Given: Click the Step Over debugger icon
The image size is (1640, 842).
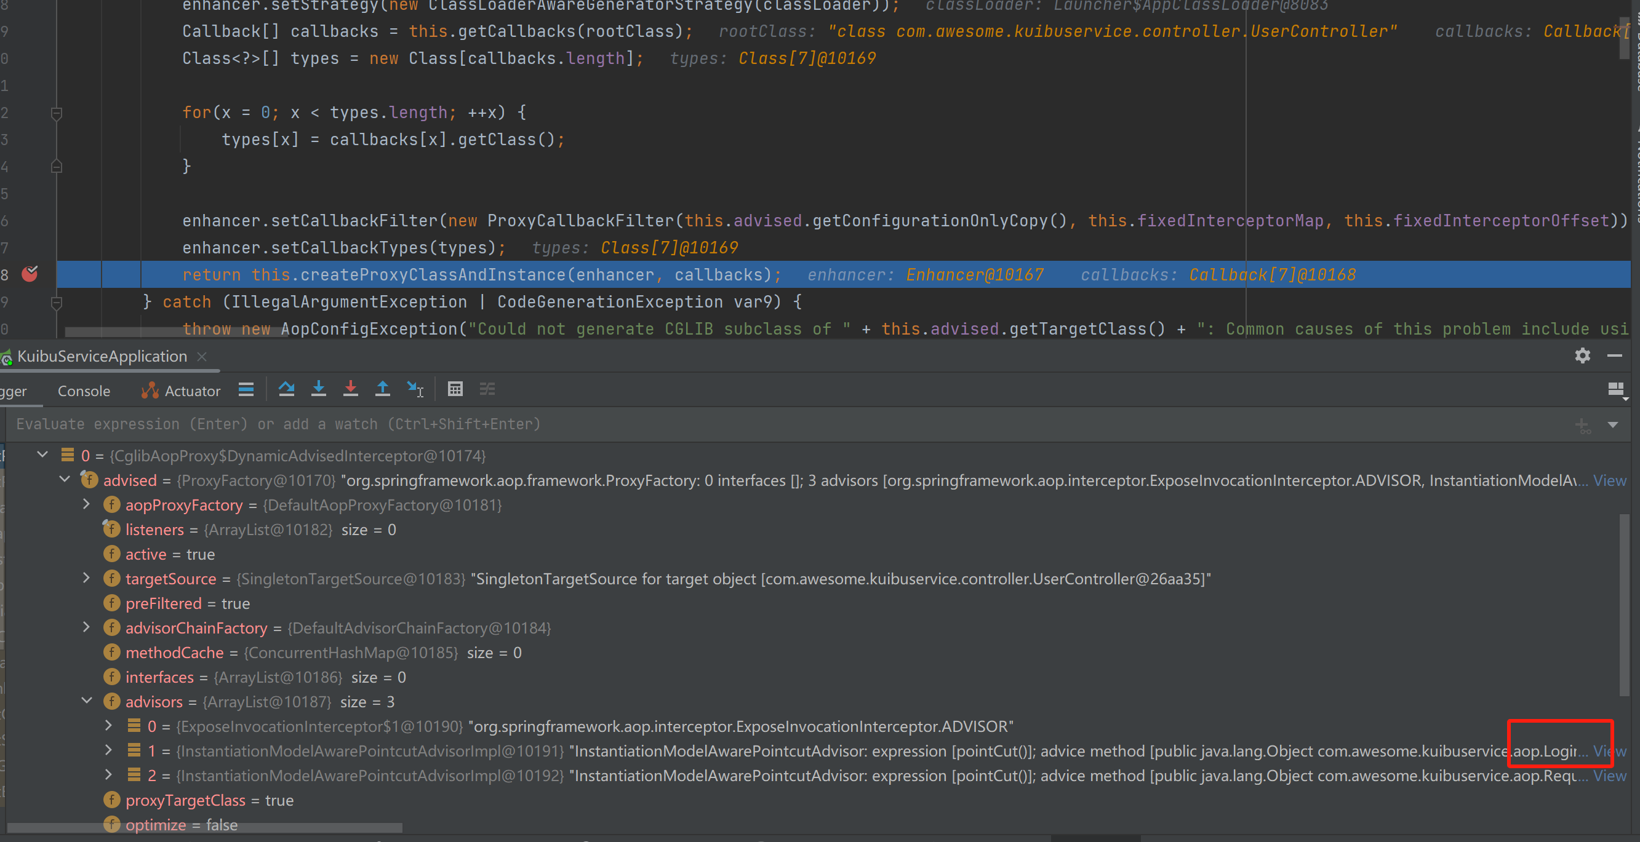Looking at the screenshot, I should pos(287,389).
